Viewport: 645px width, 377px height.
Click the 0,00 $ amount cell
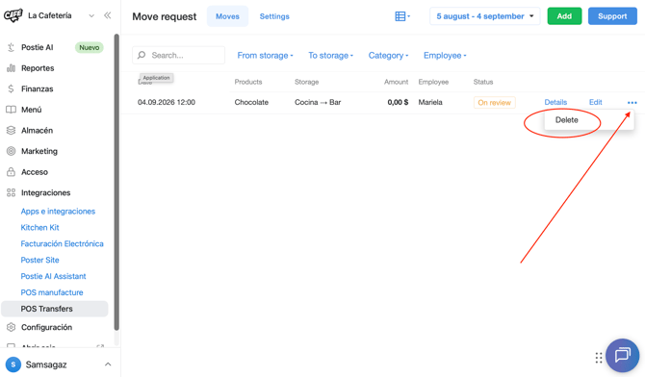(398, 102)
